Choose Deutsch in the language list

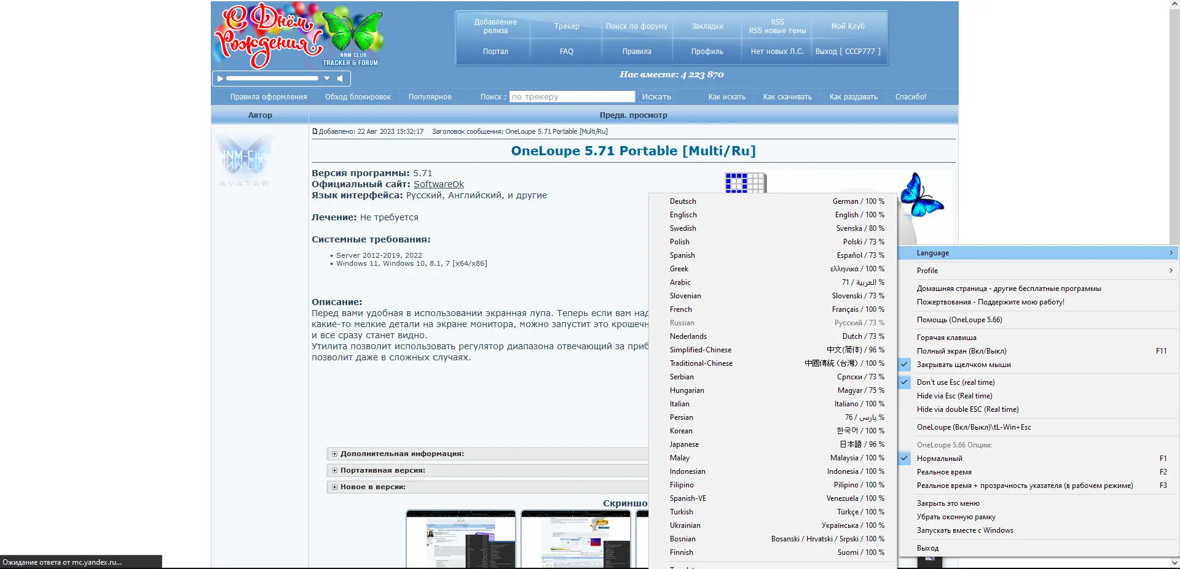773,201
